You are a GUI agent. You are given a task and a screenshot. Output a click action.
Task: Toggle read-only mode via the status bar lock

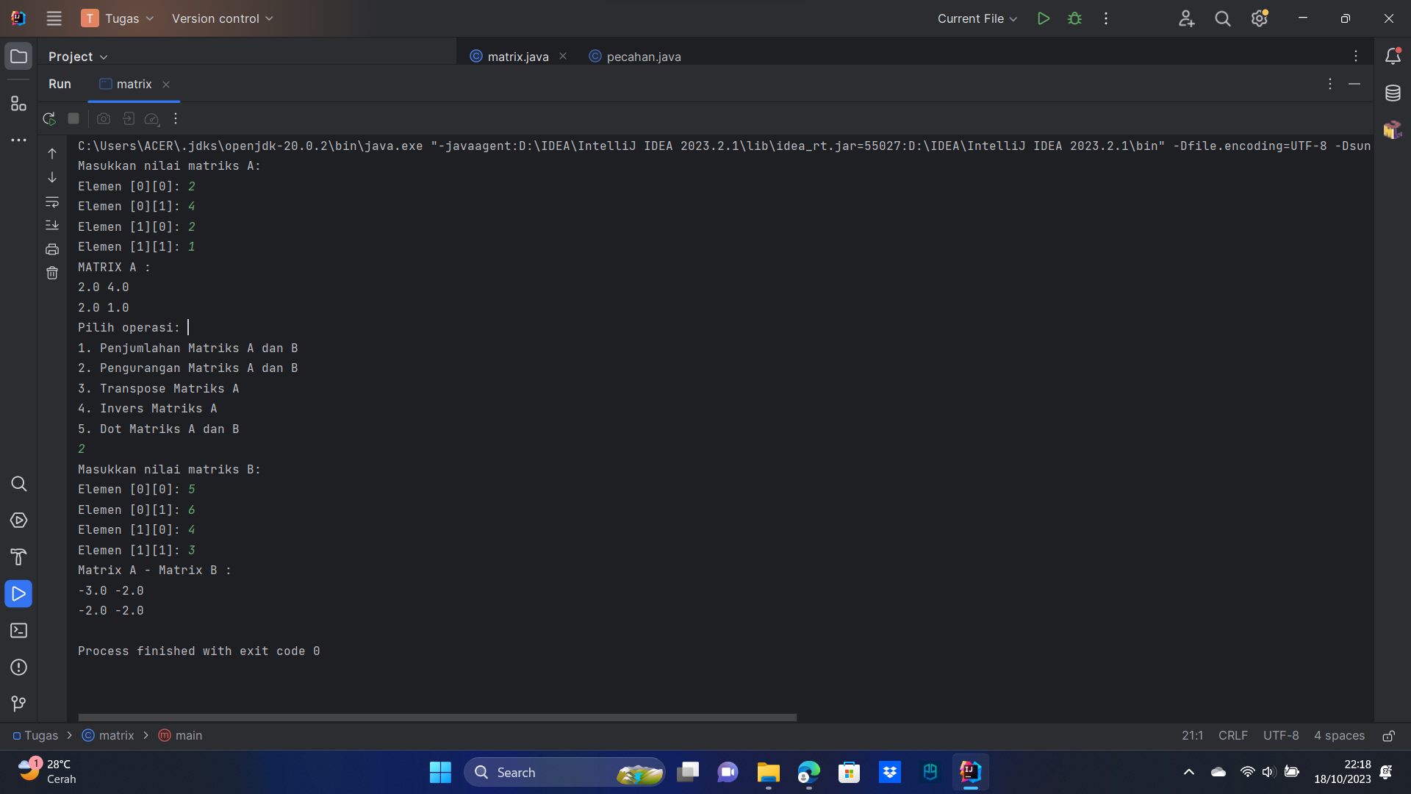1389,735
